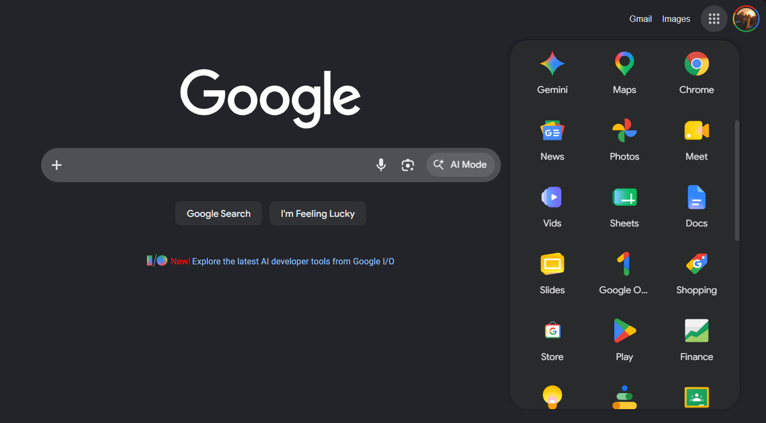Viewport: 766px width, 423px height.
Task: Open the Google One app
Action: point(624,273)
